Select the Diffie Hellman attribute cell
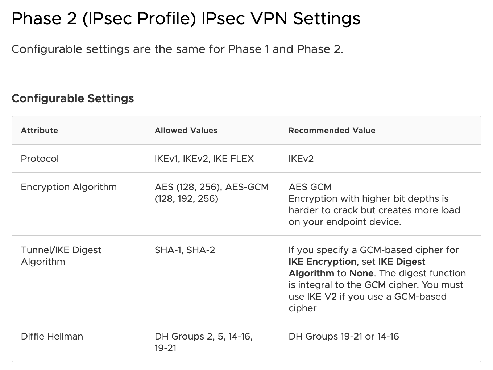This screenshot has height=370, width=493. (x=52, y=336)
